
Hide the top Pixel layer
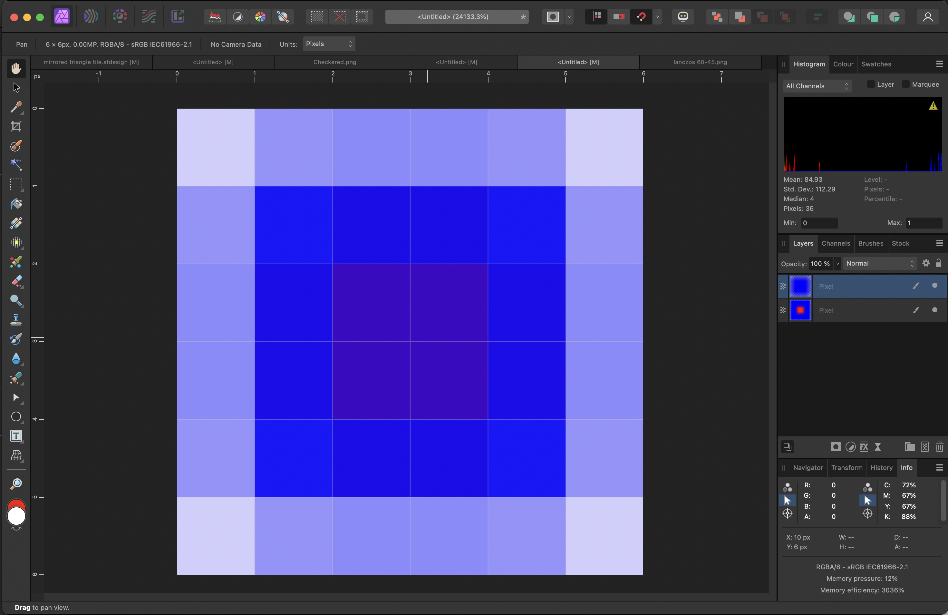point(934,286)
